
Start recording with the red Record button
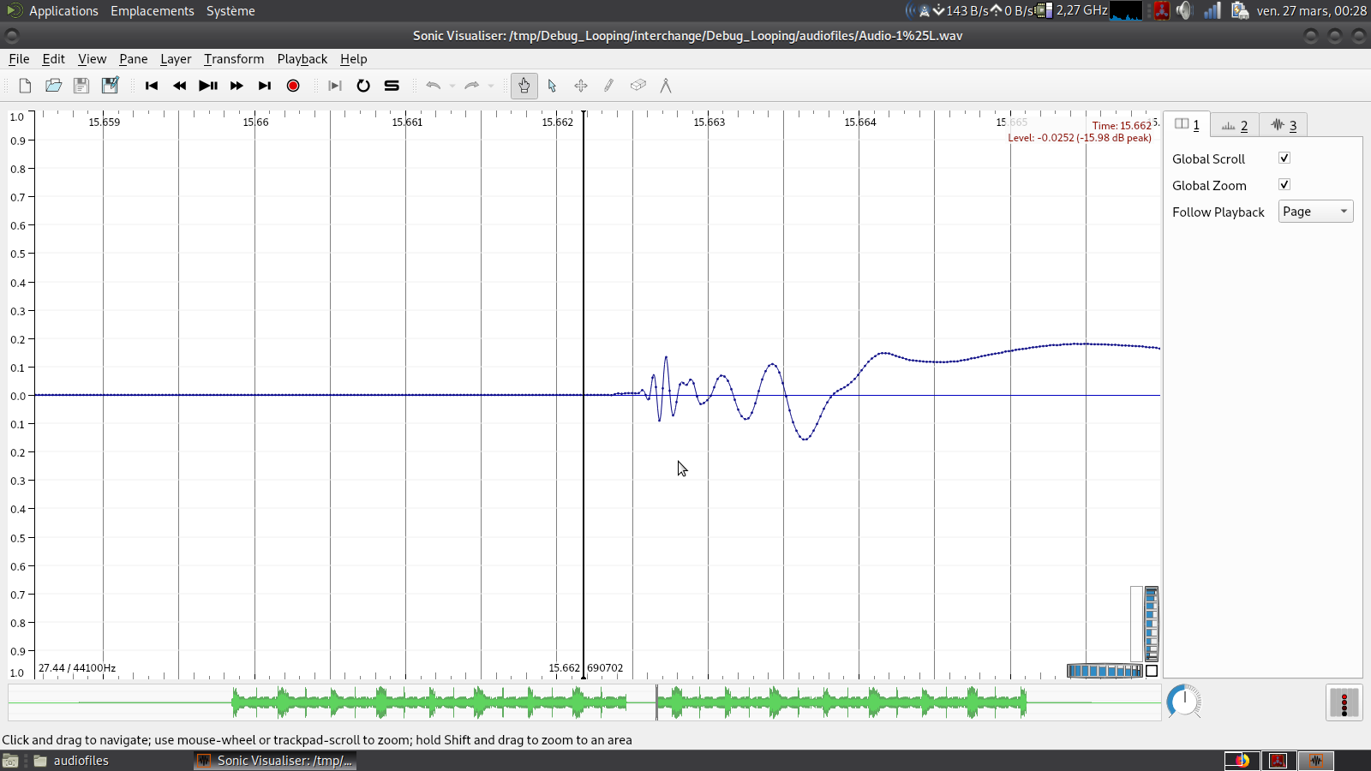click(x=293, y=86)
